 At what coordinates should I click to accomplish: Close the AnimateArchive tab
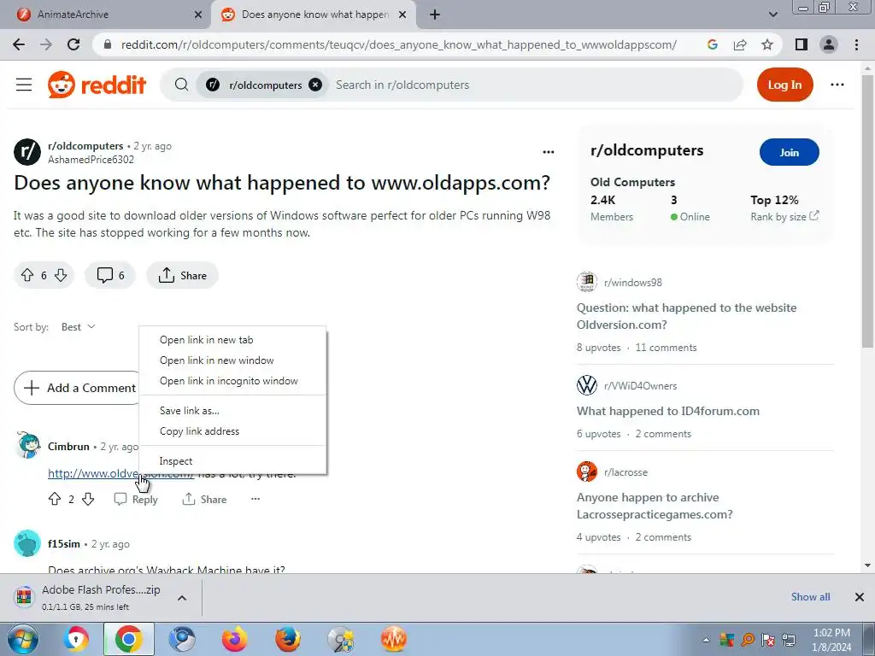click(x=198, y=15)
